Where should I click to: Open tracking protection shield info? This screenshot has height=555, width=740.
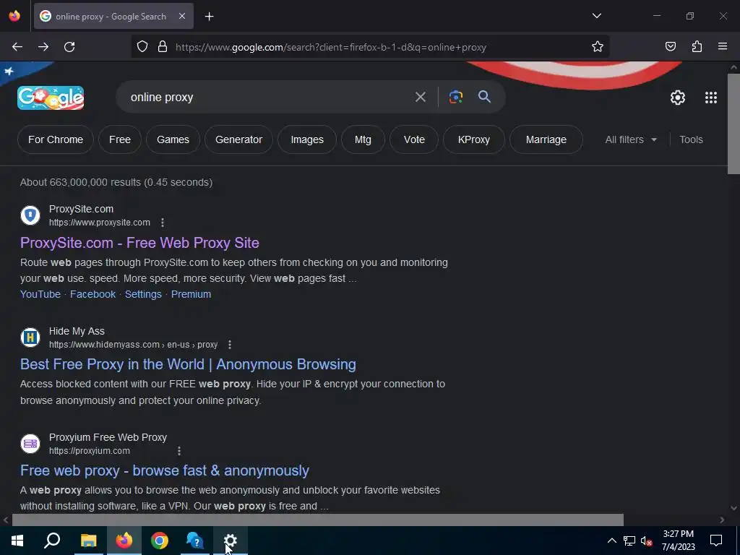(x=142, y=46)
